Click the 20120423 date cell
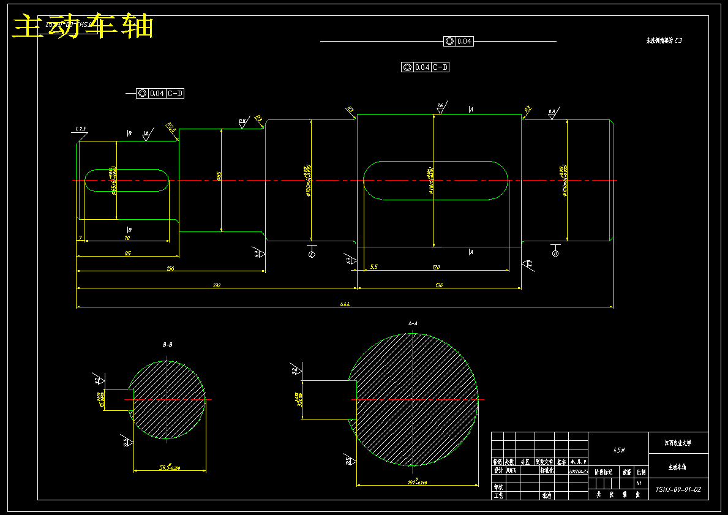Viewport: 728px width, 515px height. click(578, 471)
